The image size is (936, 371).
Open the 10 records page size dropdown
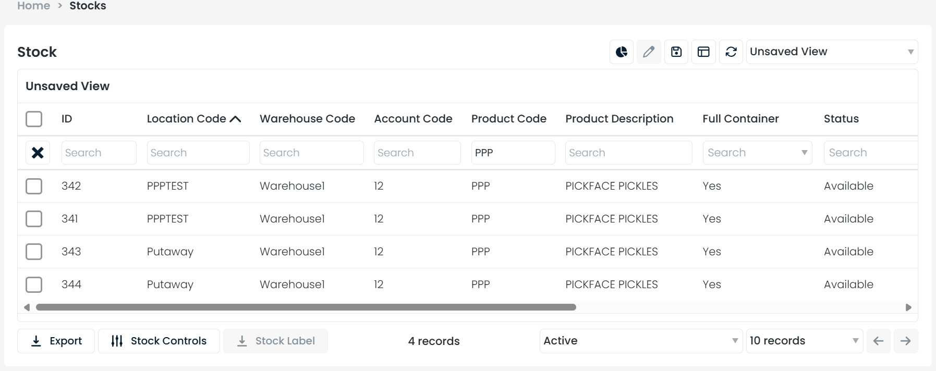click(x=804, y=341)
